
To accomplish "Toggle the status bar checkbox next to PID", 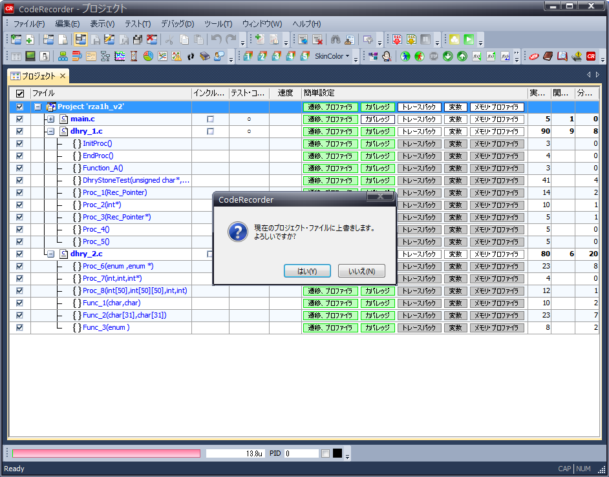I will click(x=325, y=453).
